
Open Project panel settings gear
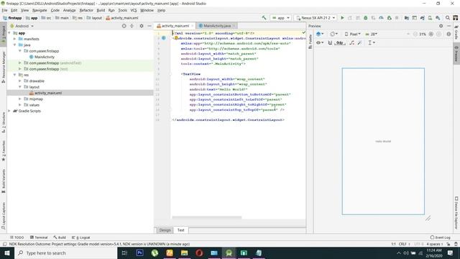(142, 26)
